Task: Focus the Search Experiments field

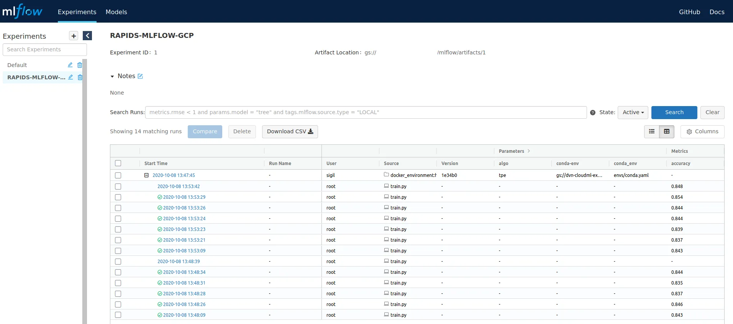Action: pos(45,49)
